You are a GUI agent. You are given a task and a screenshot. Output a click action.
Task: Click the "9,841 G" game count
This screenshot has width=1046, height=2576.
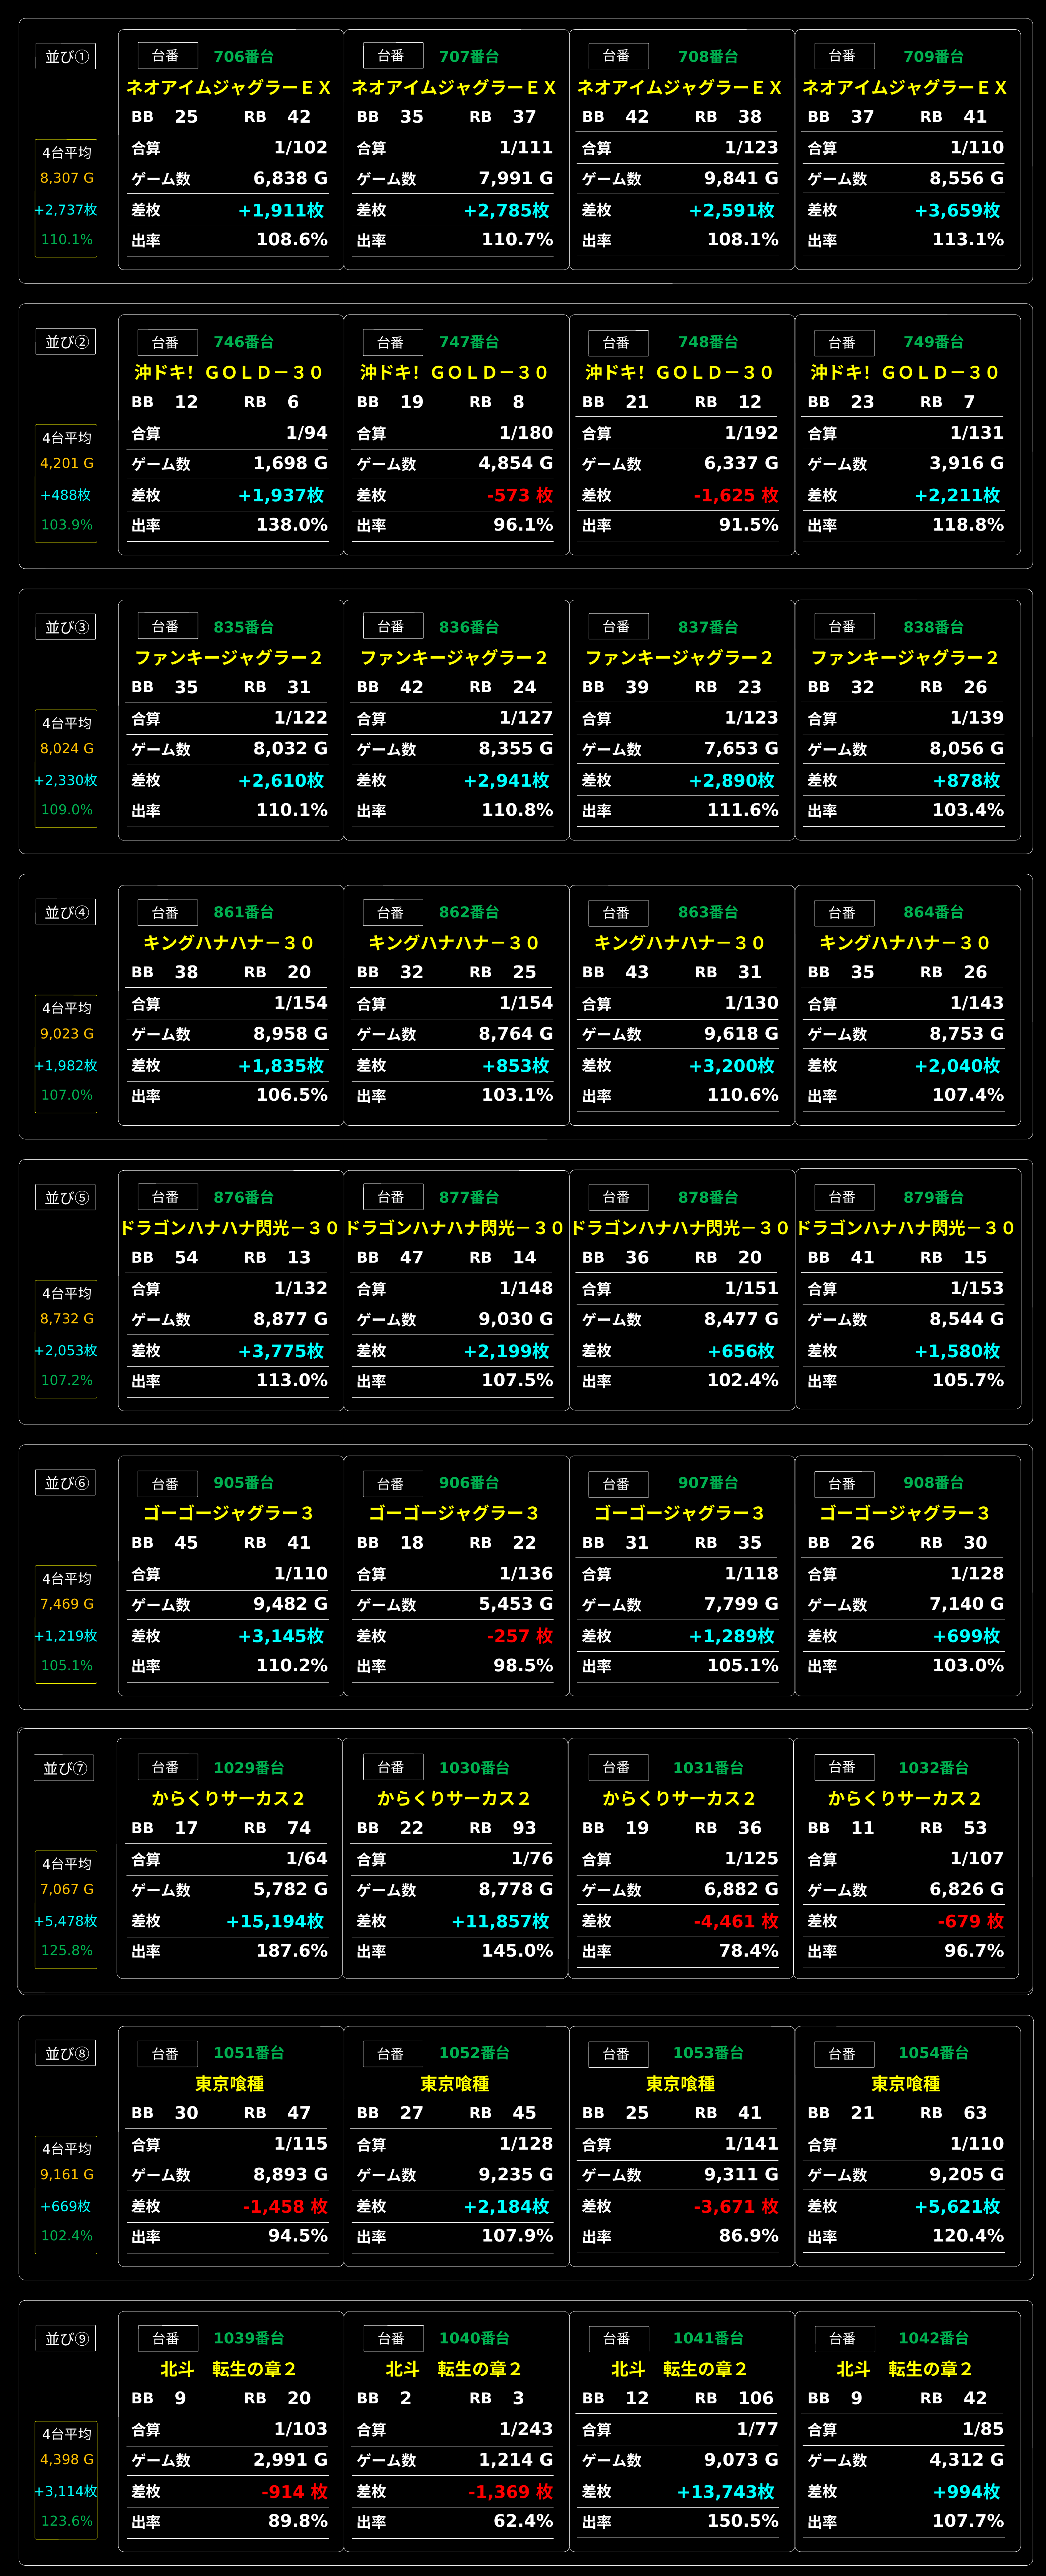point(741,178)
